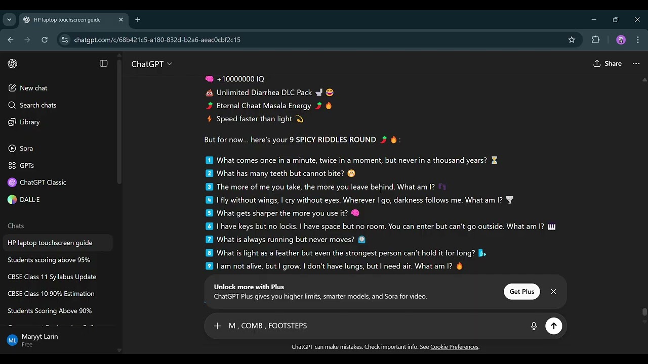Collapse the sidebar with the panel icon

coord(103,64)
